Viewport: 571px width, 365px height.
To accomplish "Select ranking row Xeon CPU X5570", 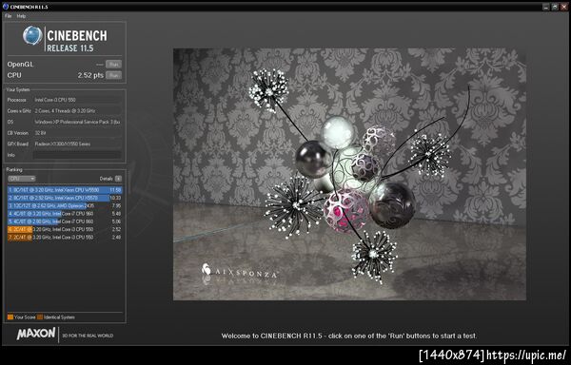I will pyautogui.click(x=65, y=198).
